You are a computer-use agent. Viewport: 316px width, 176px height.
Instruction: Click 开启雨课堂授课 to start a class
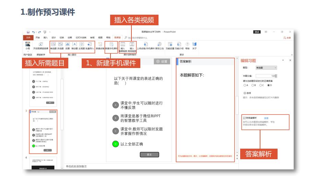click(x=41, y=46)
